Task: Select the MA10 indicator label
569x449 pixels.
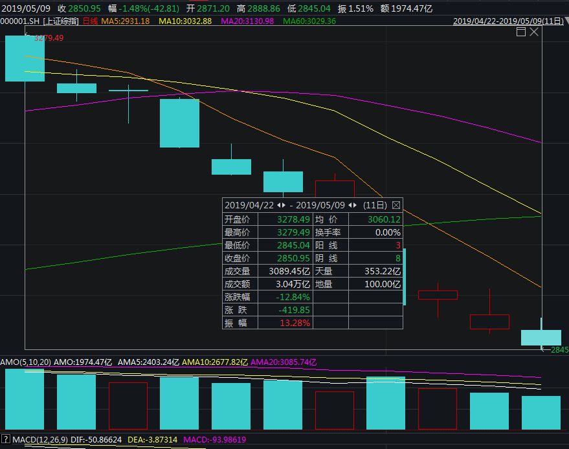Action: [x=185, y=21]
